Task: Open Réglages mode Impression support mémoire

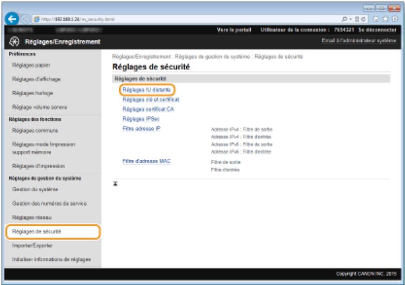Action: pyautogui.click(x=43, y=148)
